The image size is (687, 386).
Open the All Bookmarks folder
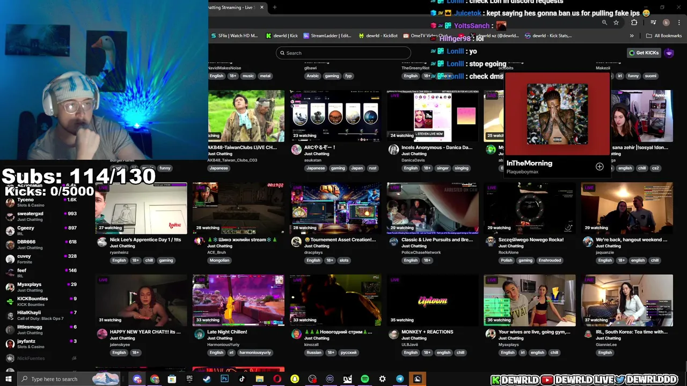click(664, 36)
